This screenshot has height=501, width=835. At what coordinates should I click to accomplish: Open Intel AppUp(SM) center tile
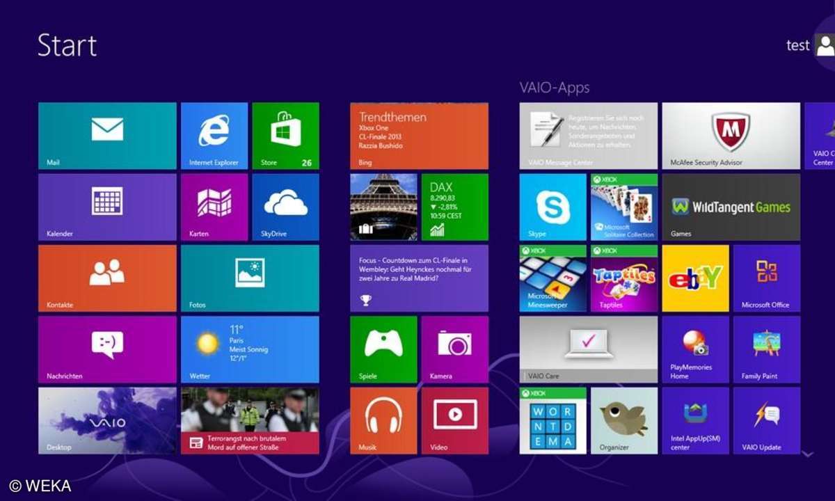pyautogui.click(x=696, y=421)
